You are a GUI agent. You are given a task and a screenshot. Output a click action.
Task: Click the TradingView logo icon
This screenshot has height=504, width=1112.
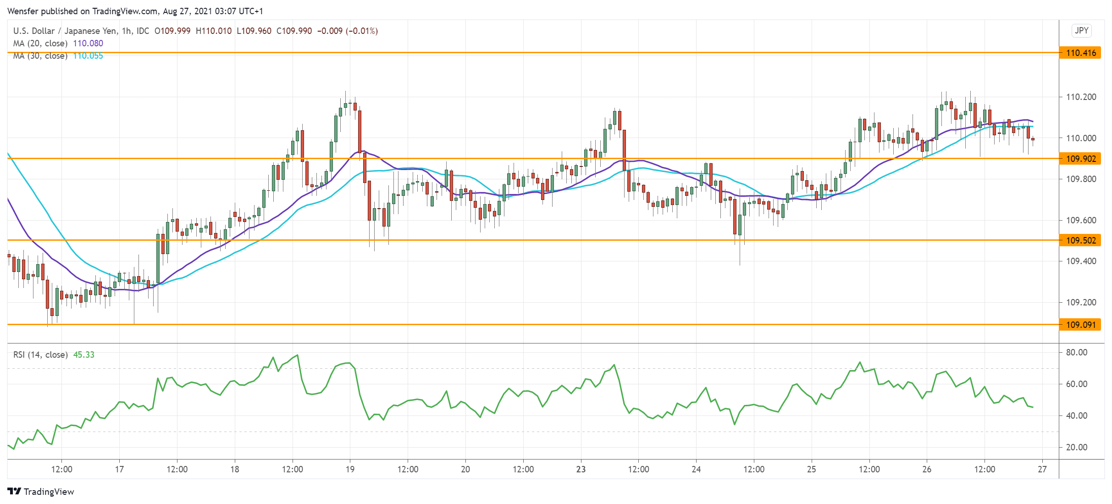pyautogui.click(x=14, y=491)
